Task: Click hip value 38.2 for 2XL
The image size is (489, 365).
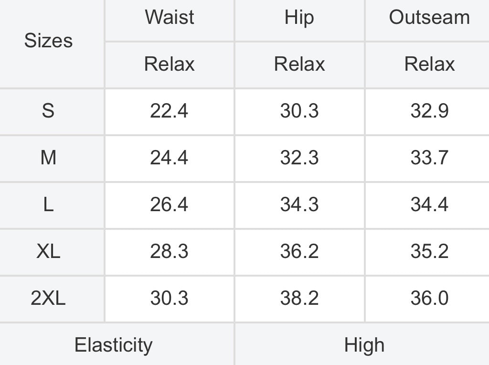Action: (299, 298)
